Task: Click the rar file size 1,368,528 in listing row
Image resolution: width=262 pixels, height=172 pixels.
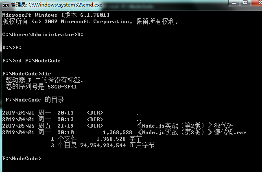Action: coord(118,132)
